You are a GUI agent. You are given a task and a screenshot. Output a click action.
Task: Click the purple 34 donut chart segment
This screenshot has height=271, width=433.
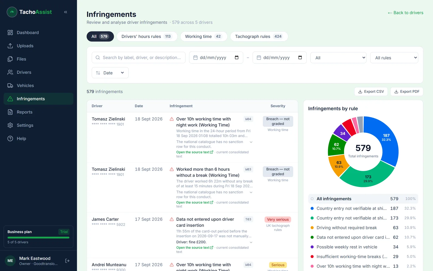pos(343,133)
